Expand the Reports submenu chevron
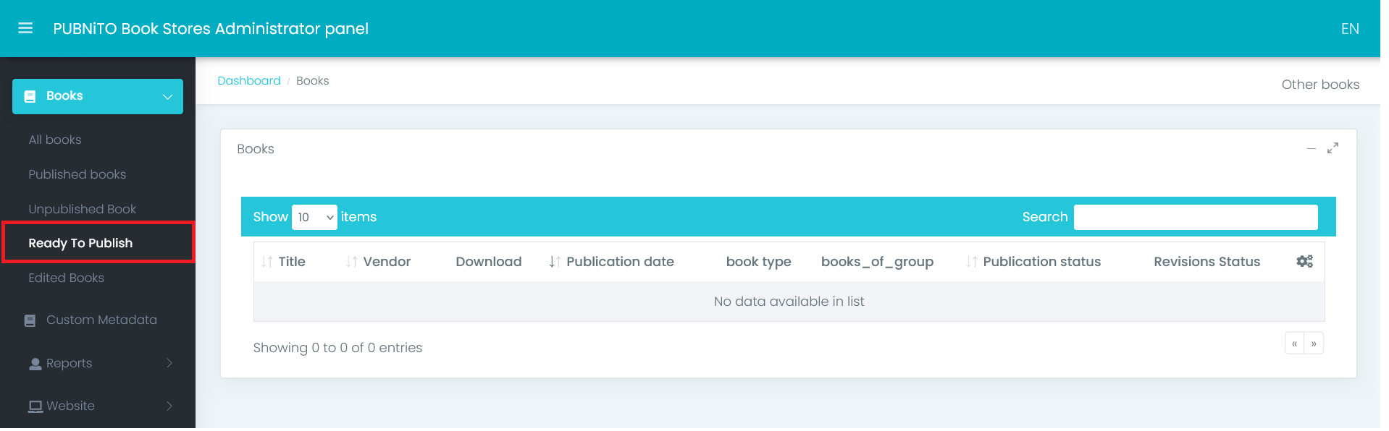The height and width of the screenshot is (431, 1389). [x=169, y=363]
